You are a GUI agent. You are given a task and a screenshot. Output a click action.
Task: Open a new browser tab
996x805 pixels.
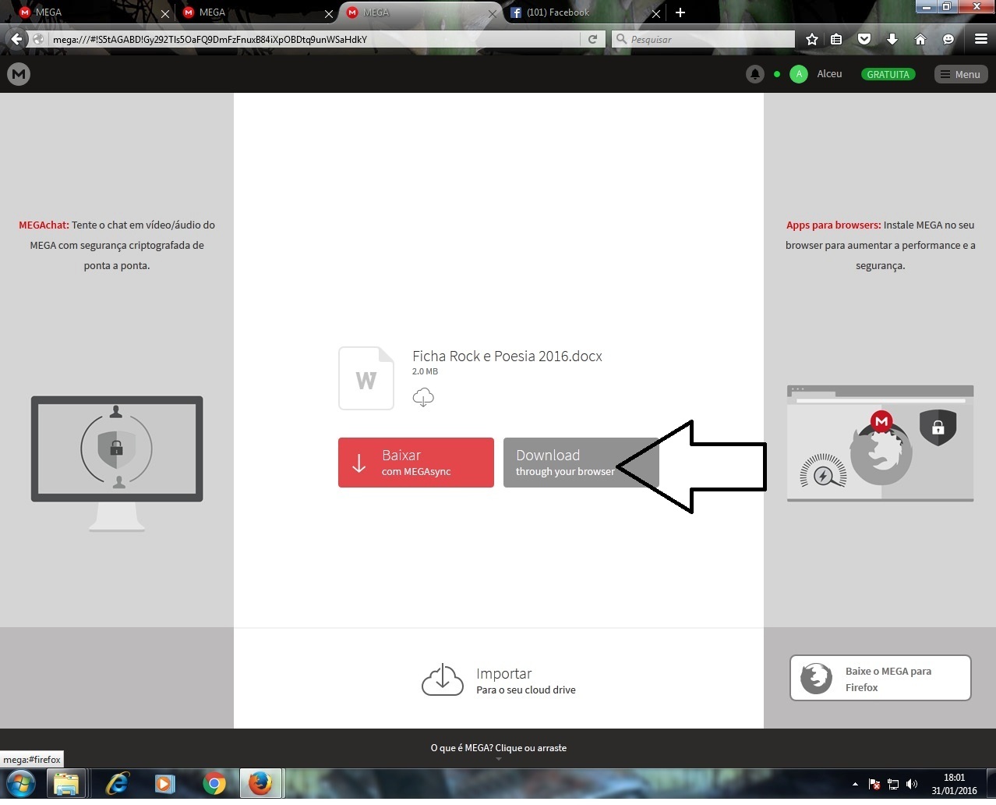(x=680, y=12)
